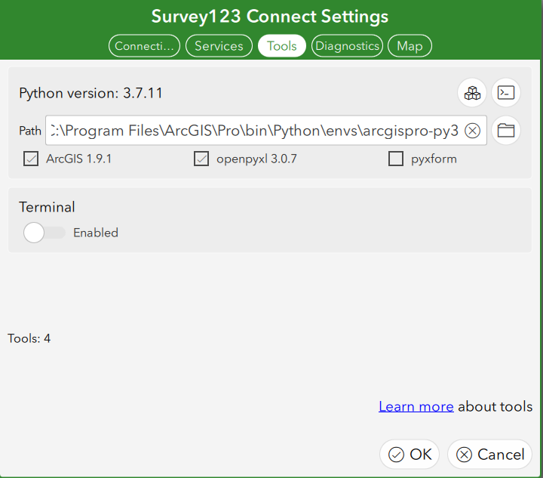543x478 pixels.
Task: Click the Tools: 4 count label
Action: pyautogui.click(x=29, y=338)
